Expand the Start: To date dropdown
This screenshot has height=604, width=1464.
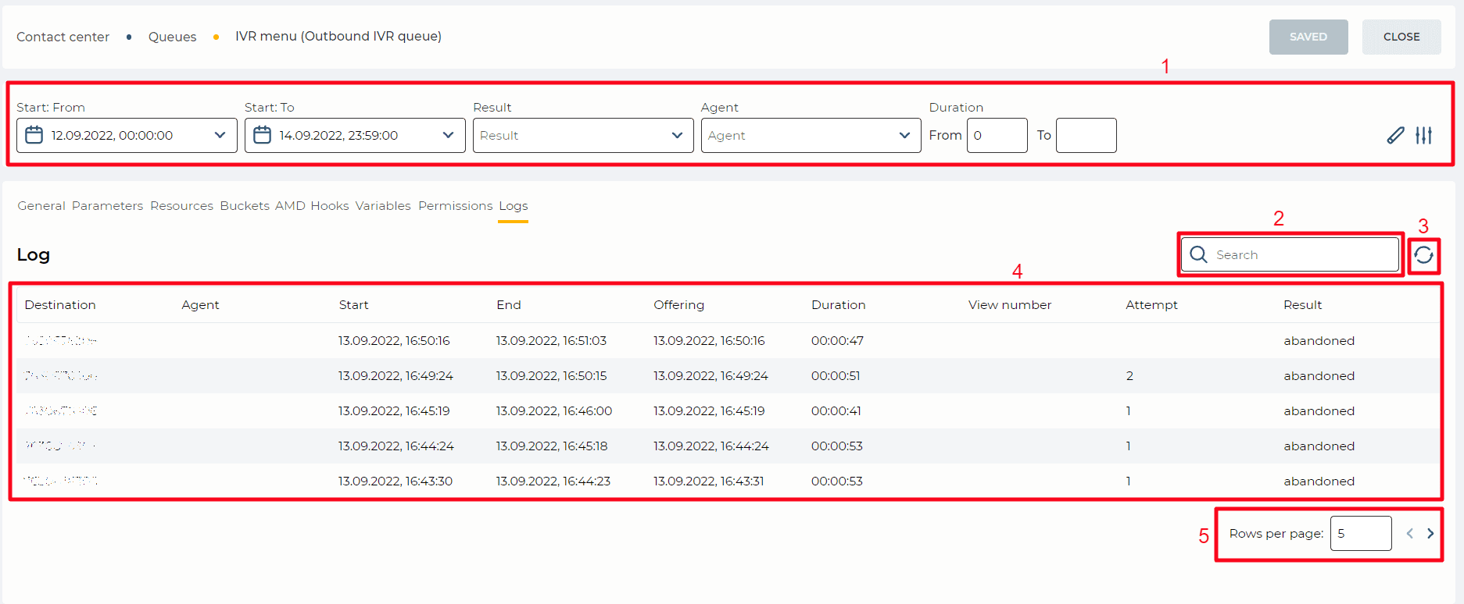(x=448, y=135)
